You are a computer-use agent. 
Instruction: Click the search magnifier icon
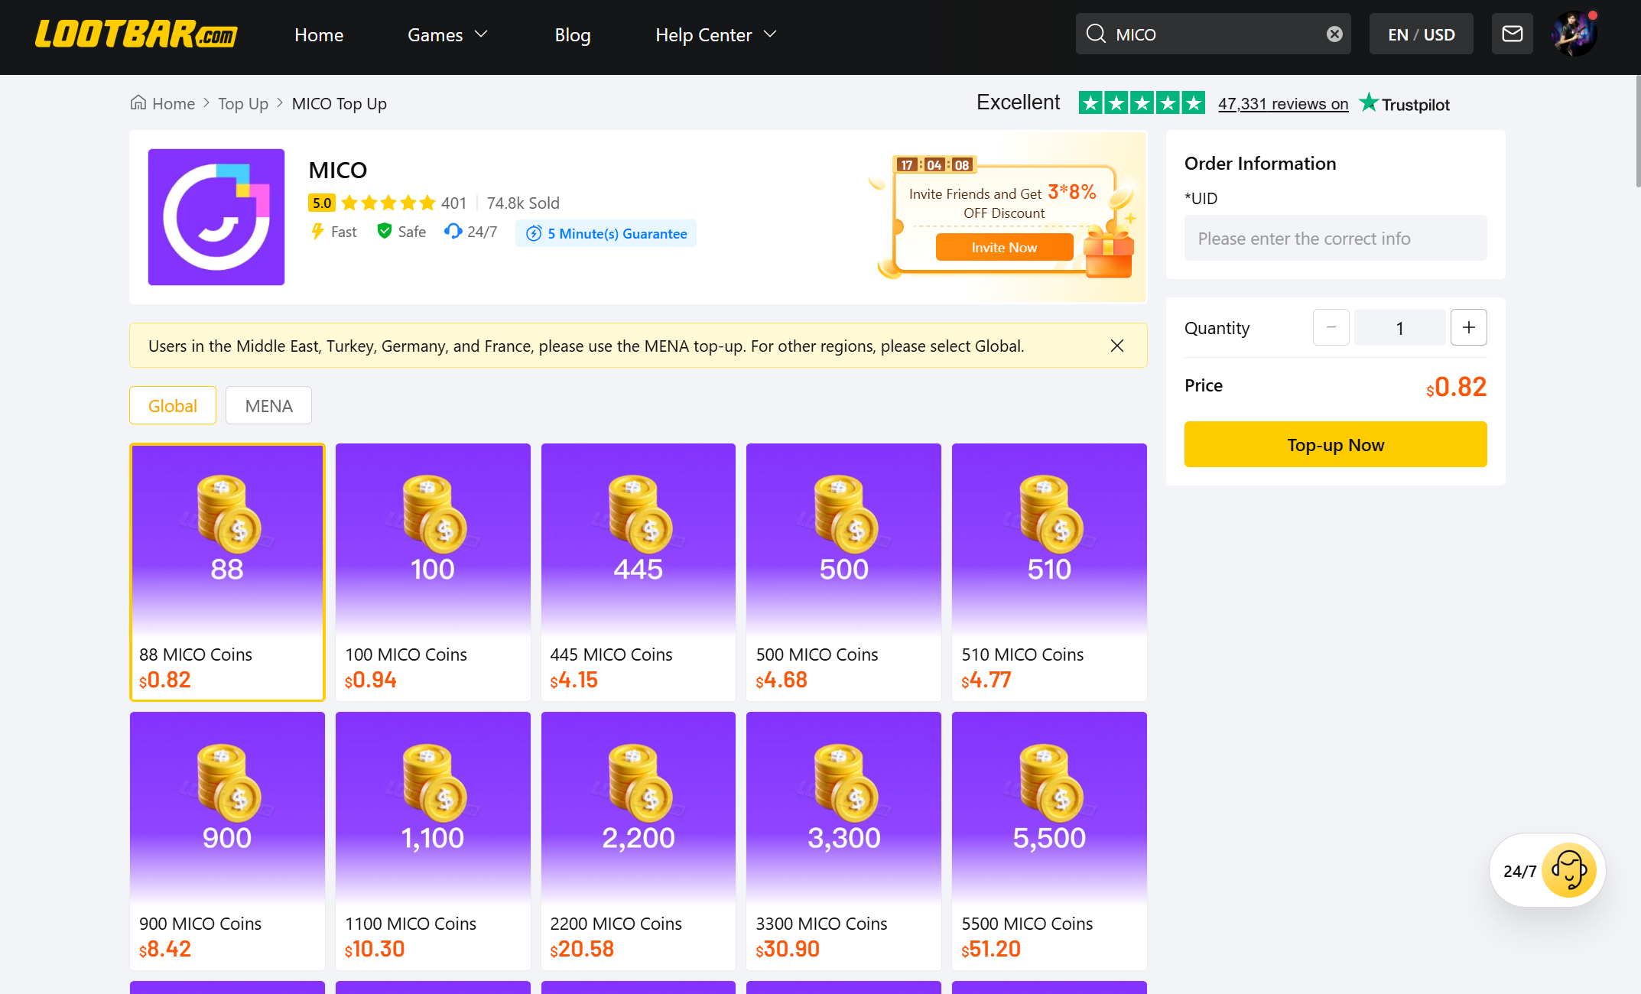click(x=1096, y=34)
